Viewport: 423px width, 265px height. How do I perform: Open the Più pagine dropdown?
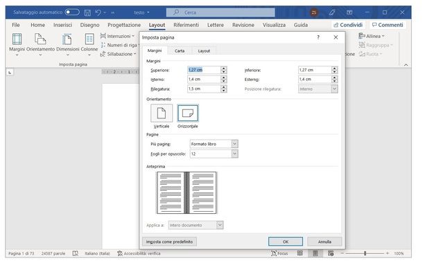point(234,144)
